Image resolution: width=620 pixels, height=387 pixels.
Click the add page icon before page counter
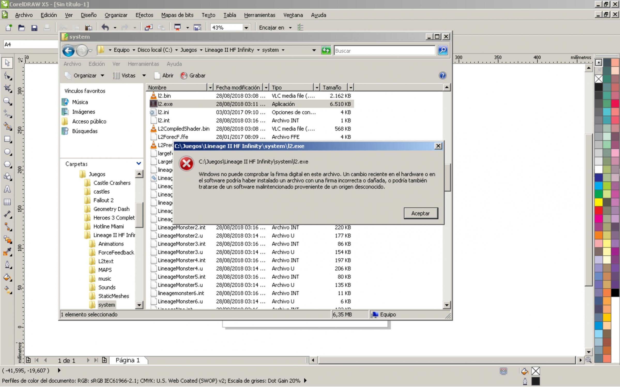(28, 360)
